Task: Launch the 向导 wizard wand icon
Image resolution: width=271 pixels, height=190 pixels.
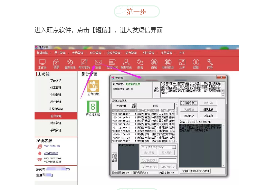Action: (210, 64)
